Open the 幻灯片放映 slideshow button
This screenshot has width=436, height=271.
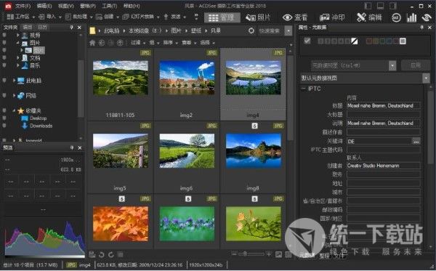point(140,17)
